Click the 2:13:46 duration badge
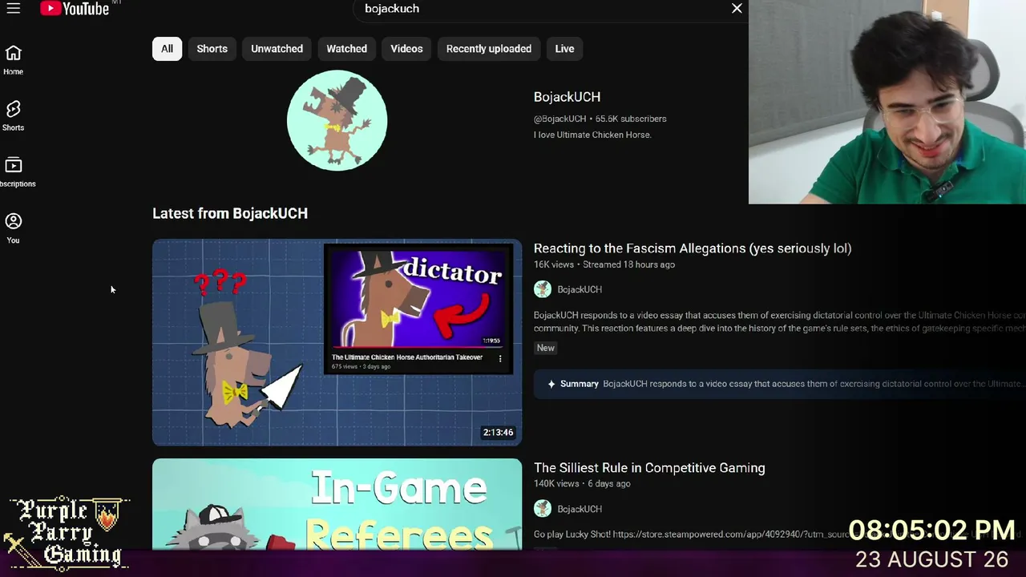The width and height of the screenshot is (1026, 577). (498, 433)
